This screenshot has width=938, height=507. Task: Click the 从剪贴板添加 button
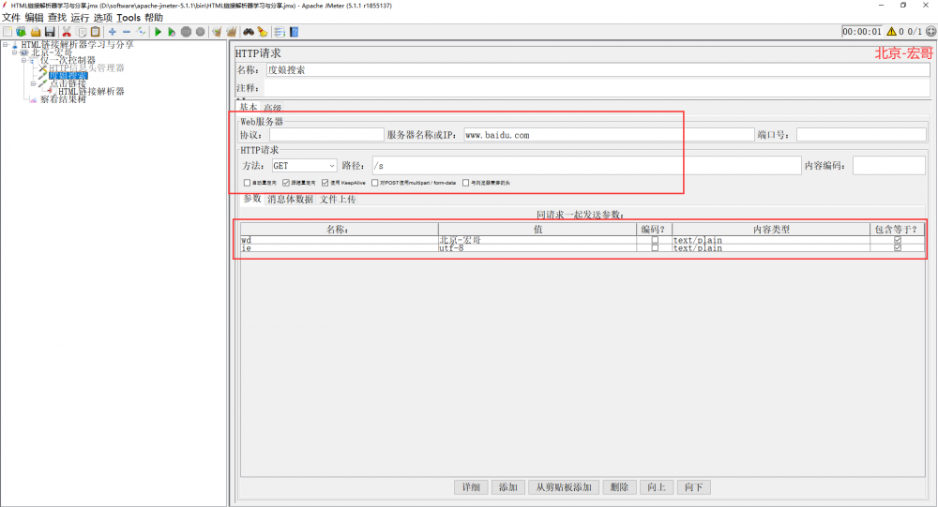pos(564,487)
